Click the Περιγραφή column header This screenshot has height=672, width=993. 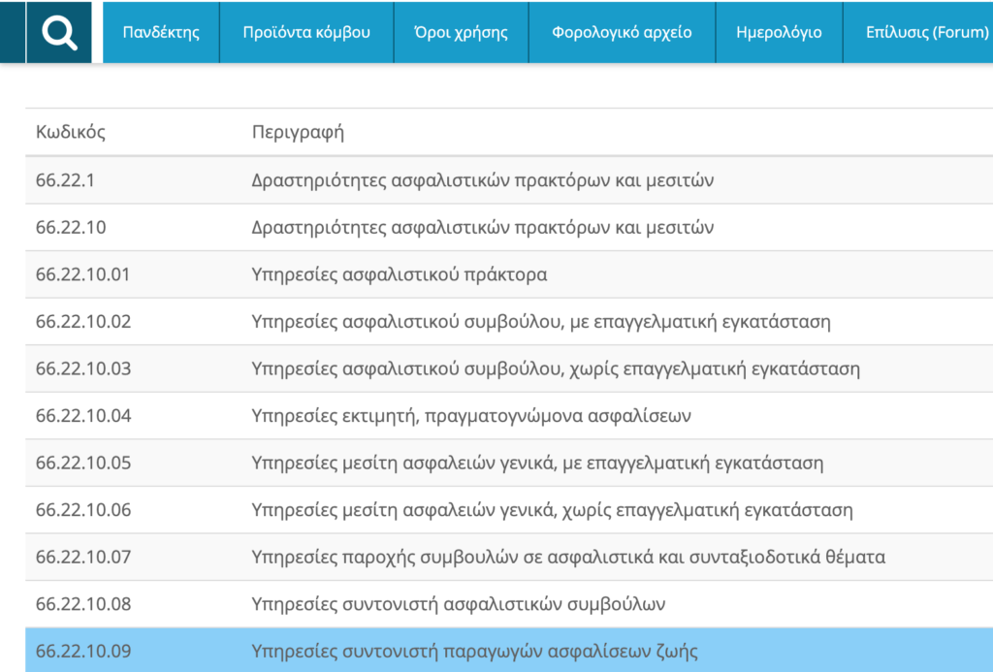[x=298, y=133]
